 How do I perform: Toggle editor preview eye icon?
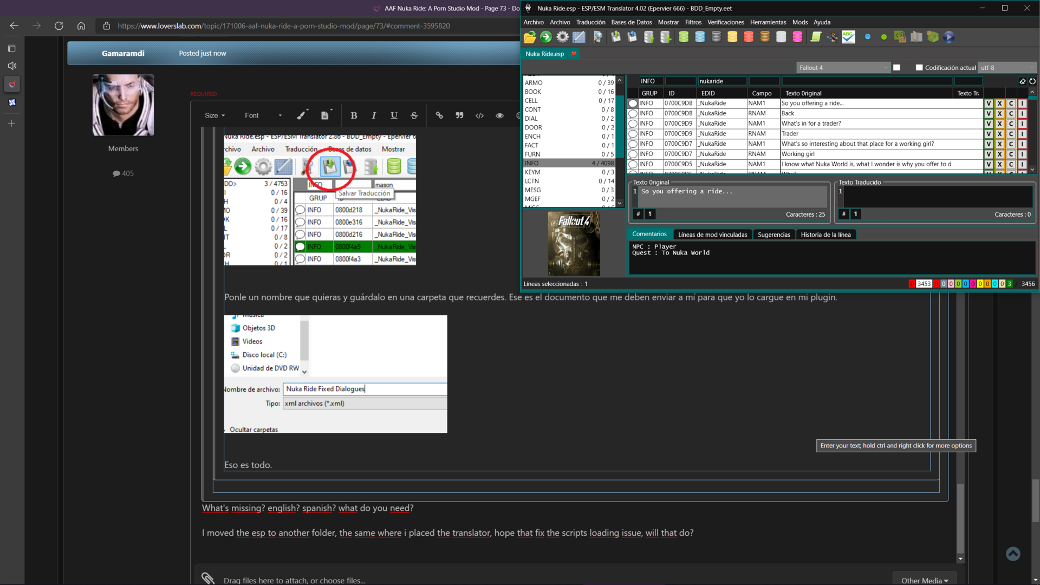coord(499,115)
